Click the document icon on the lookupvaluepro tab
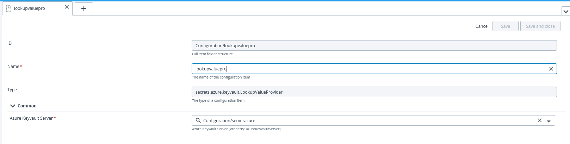 [x=9, y=8]
